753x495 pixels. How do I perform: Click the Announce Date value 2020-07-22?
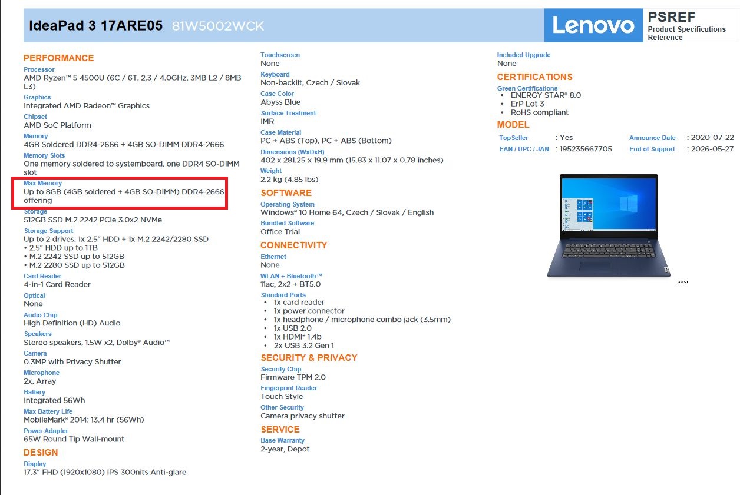coord(713,138)
